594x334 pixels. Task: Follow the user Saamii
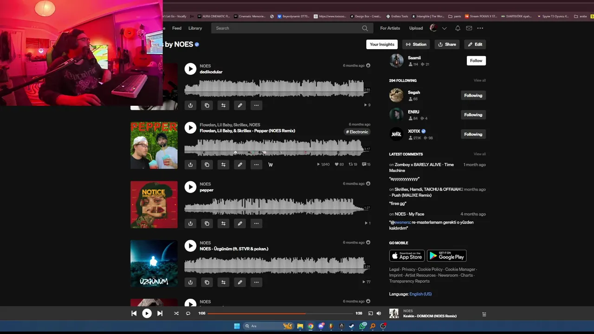pyautogui.click(x=476, y=61)
